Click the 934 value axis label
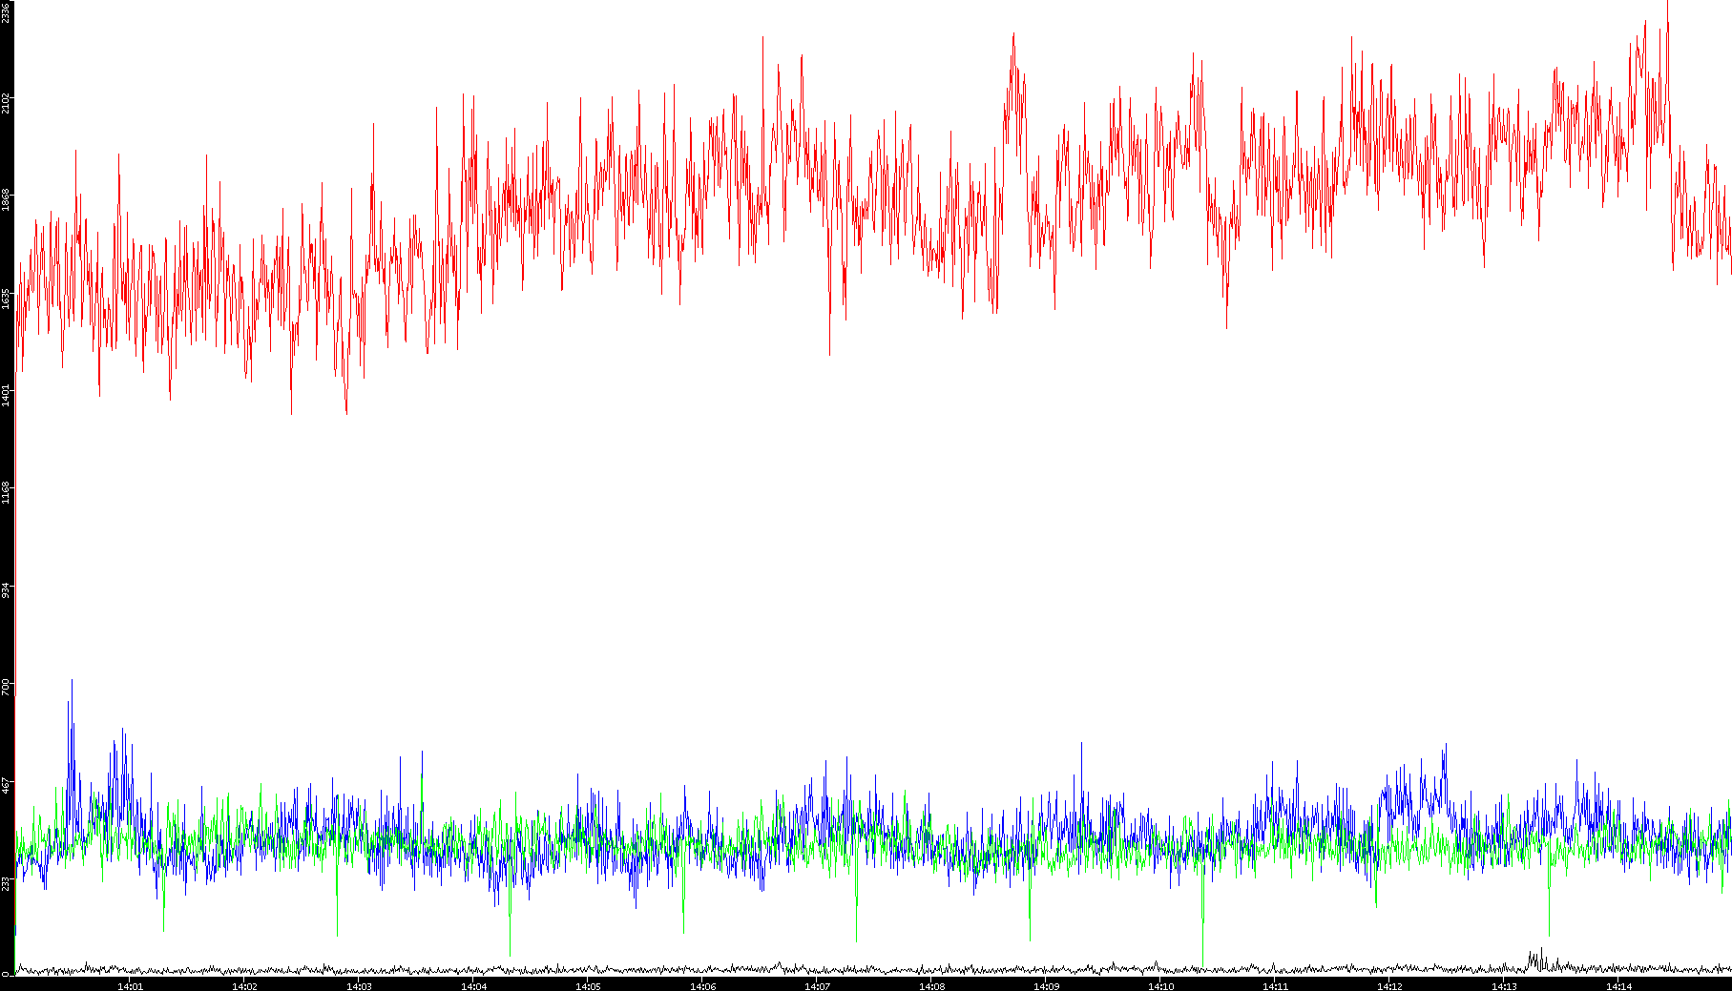Viewport: 1732px width, 991px height. coord(6,590)
